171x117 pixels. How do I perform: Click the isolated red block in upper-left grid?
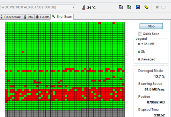[x=23, y=52]
